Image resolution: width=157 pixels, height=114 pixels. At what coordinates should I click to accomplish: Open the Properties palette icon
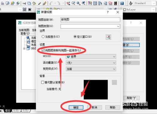pos(90,3)
